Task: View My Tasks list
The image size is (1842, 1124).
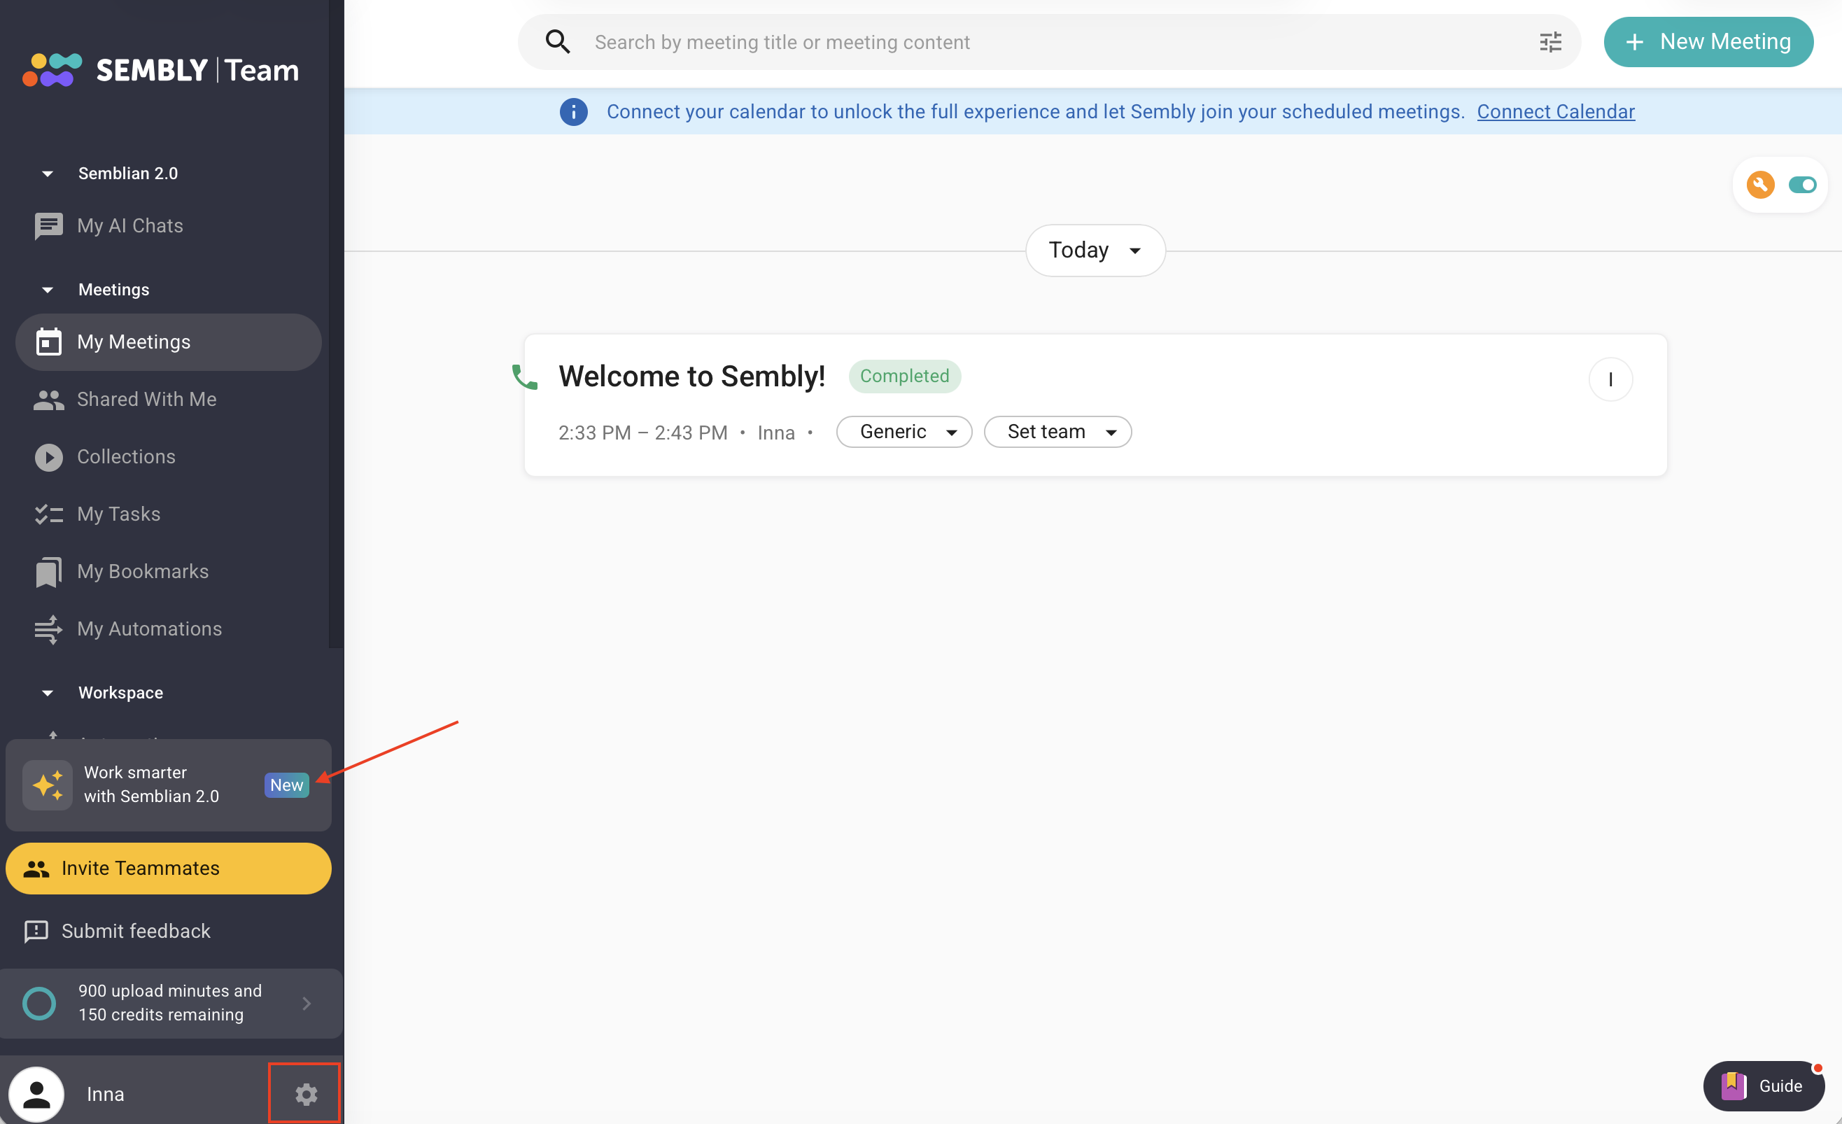Action: pyautogui.click(x=118, y=514)
